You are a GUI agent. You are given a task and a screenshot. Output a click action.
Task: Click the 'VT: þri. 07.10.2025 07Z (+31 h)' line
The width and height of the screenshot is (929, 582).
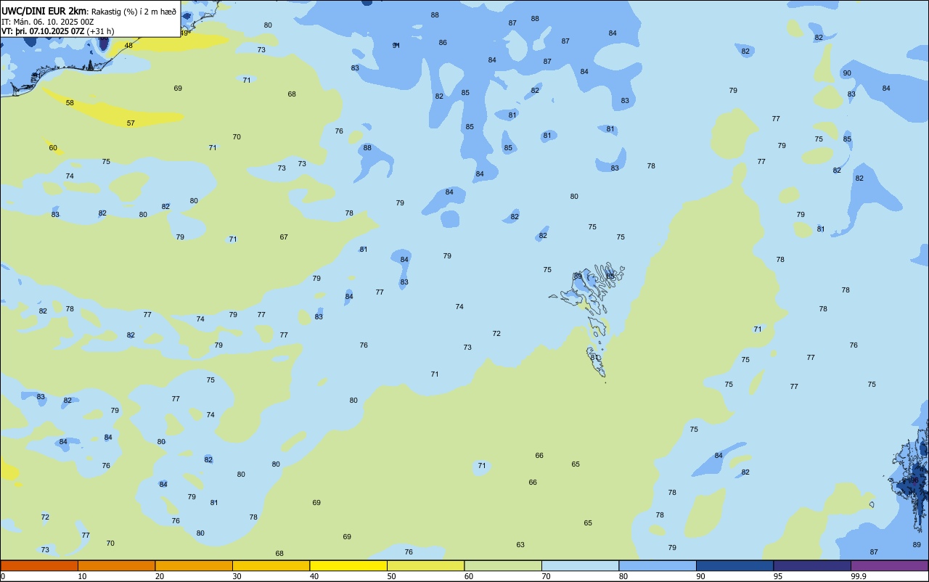pos(58,31)
